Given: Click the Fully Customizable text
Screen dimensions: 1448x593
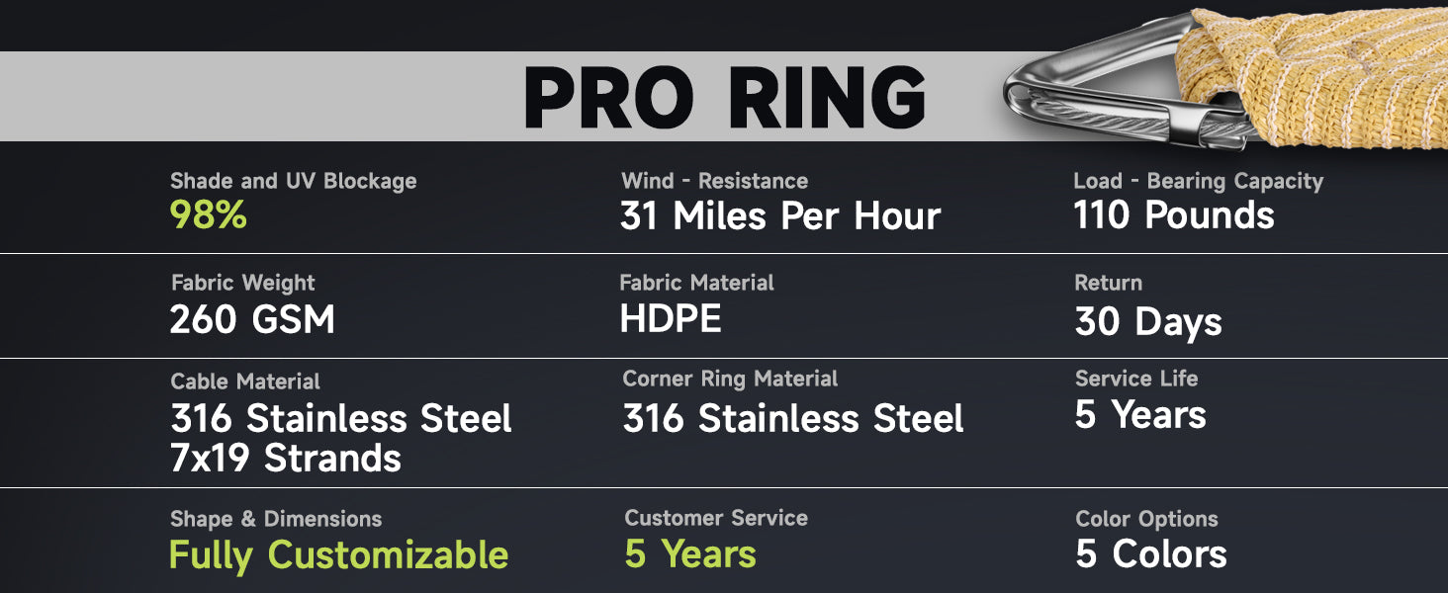Looking at the screenshot, I should pyautogui.click(x=338, y=555).
